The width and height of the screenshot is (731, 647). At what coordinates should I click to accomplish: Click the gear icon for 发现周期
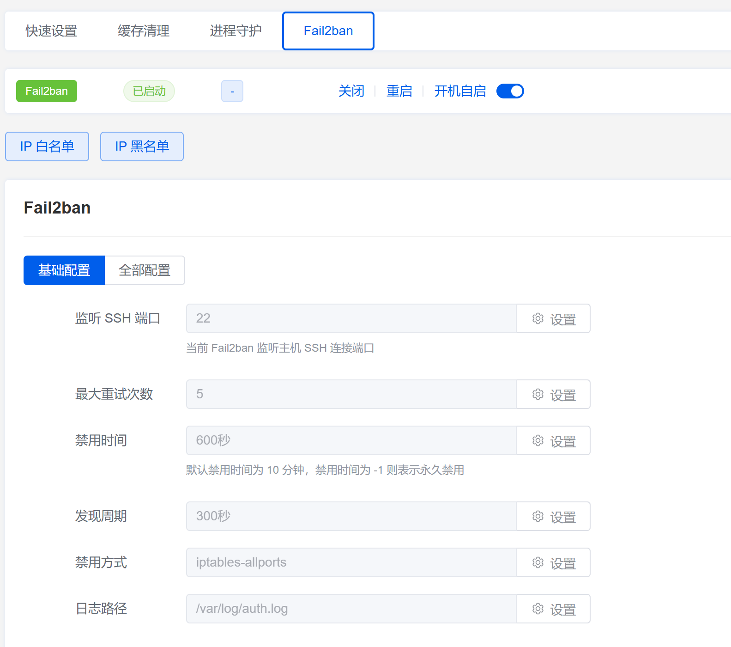538,516
